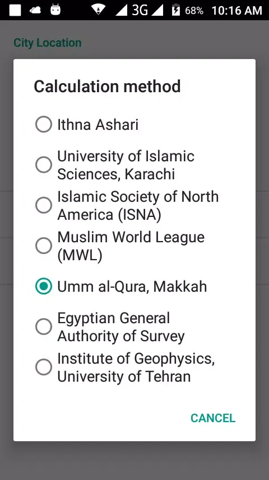This screenshot has height=480, width=269.
Task: Choose Institute of Geophysics Tehran radio button
Action: pos(44,366)
